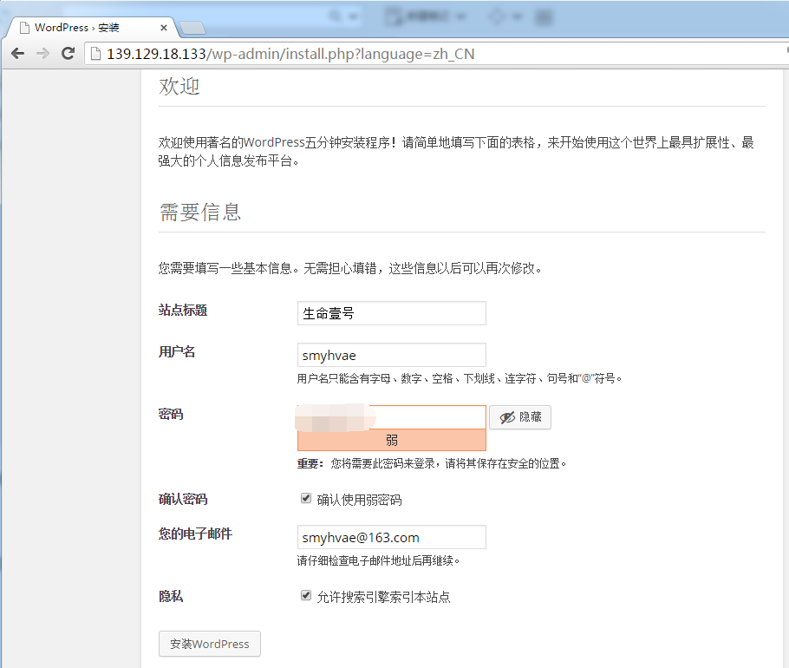The height and width of the screenshot is (668, 789).
Task: Click the 用户名 form label
Action: pos(177,351)
